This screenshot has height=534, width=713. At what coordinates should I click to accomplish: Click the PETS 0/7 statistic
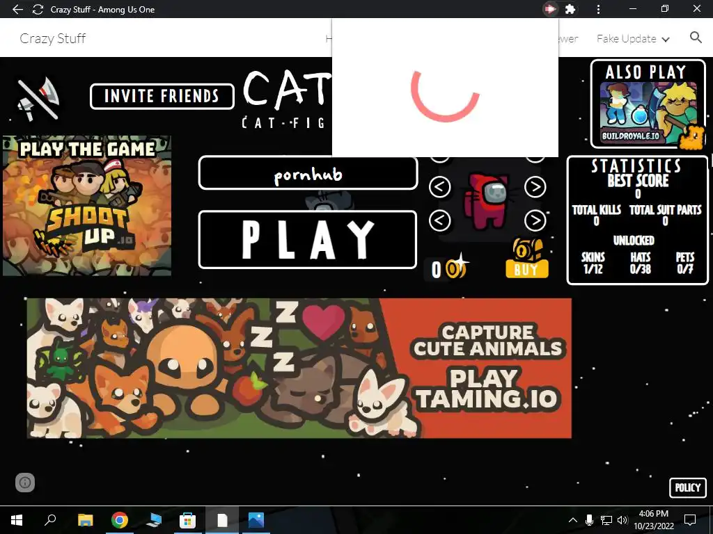(x=685, y=263)
